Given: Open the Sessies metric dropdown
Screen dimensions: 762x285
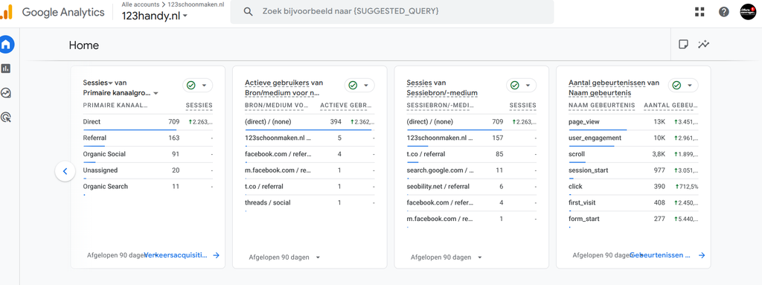Looking at the screenshot, I should pyautogui.click(x=98, y=83).
